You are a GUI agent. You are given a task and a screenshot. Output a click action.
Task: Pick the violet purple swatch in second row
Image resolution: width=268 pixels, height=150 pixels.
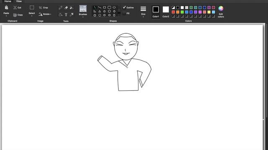click(196, 12)
